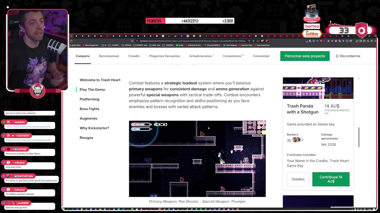
Task: Jump to the Riesgos section
Action: pyautogui.click(x=86, y=138)
